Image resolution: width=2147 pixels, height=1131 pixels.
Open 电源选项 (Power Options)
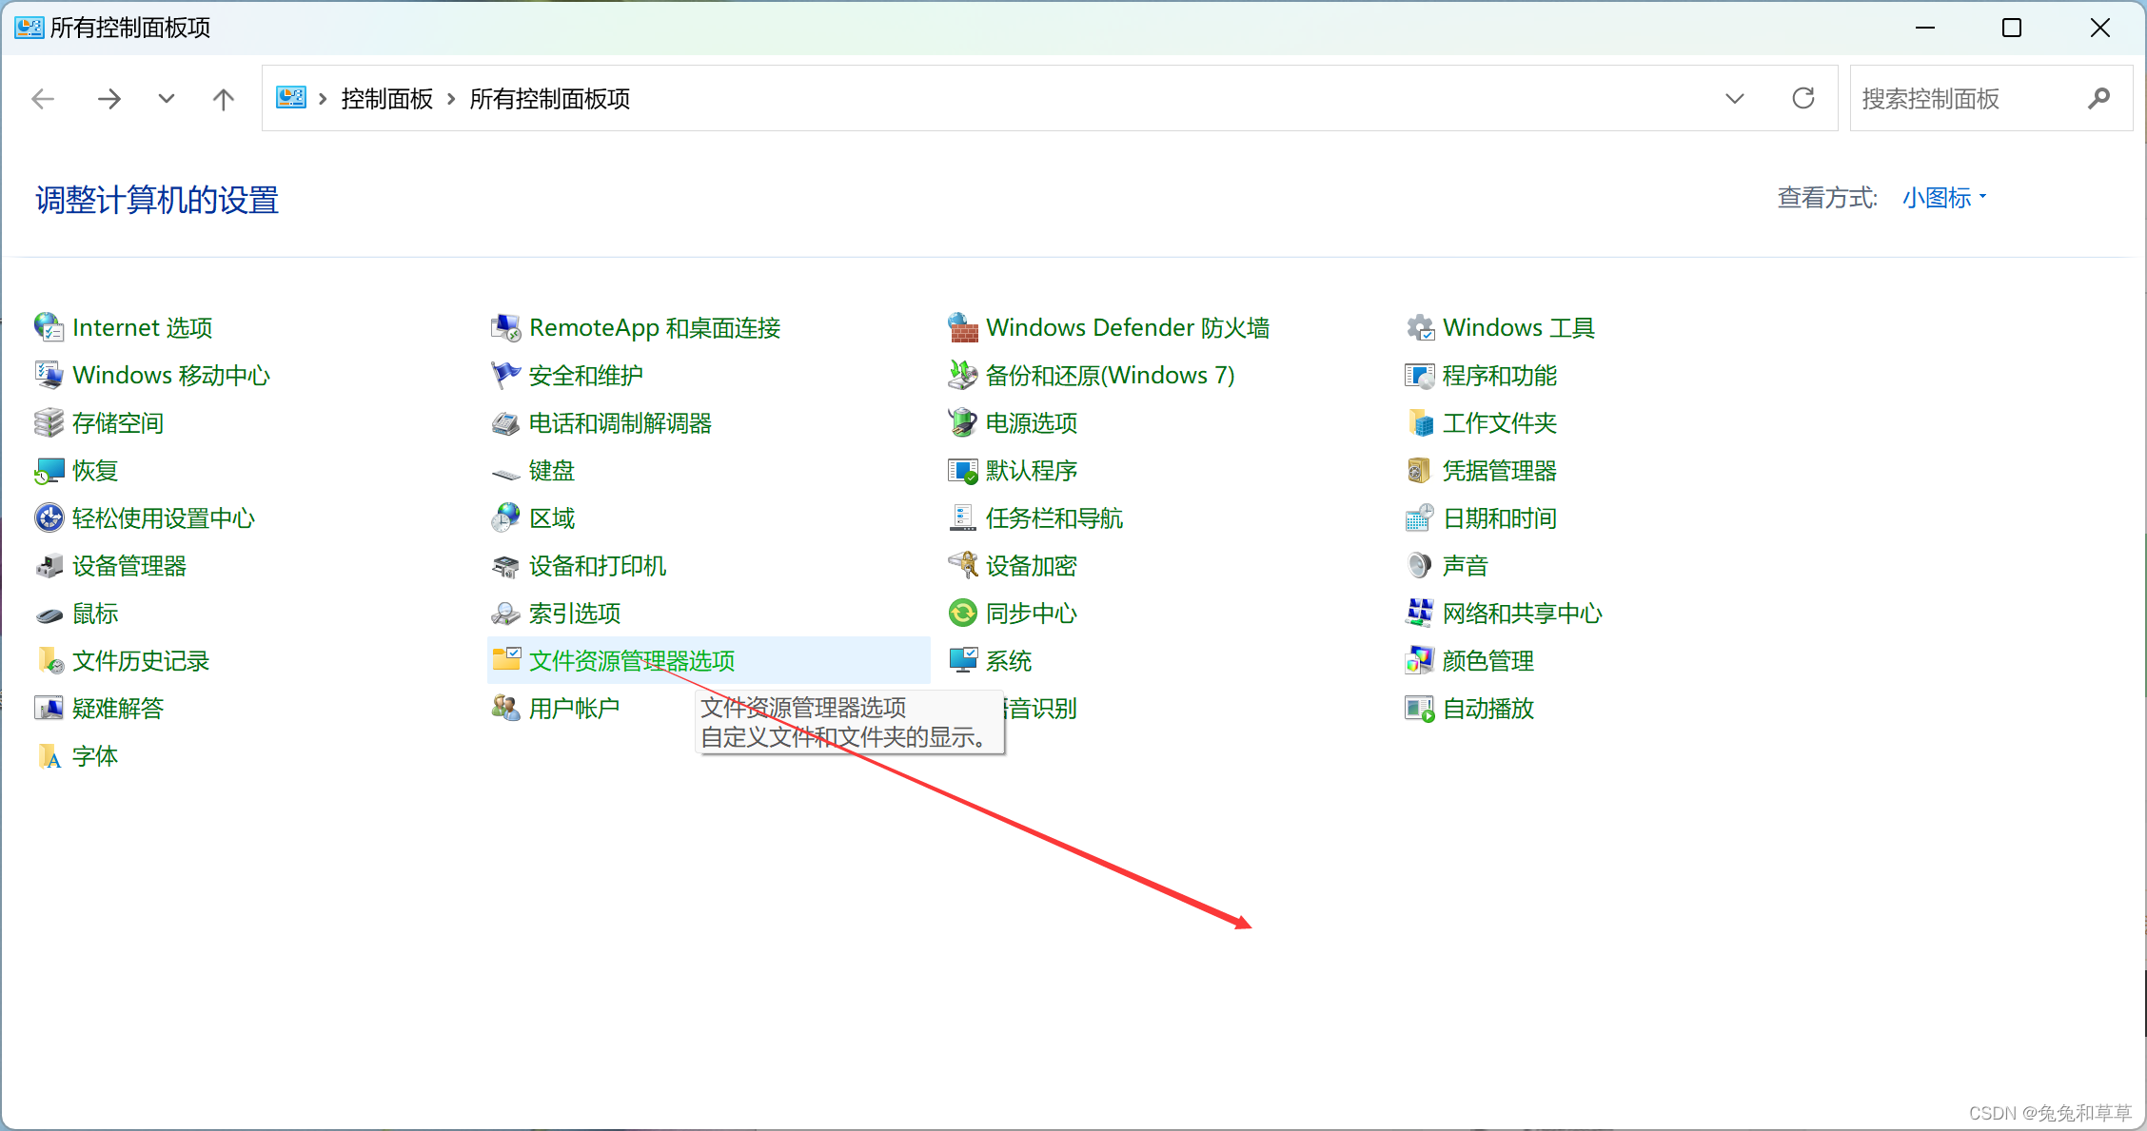1031,423
